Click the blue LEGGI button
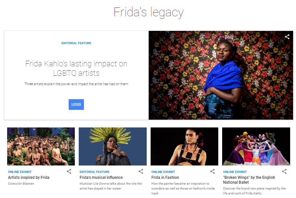This screenshot has width=296, height=198. [76, 104]
